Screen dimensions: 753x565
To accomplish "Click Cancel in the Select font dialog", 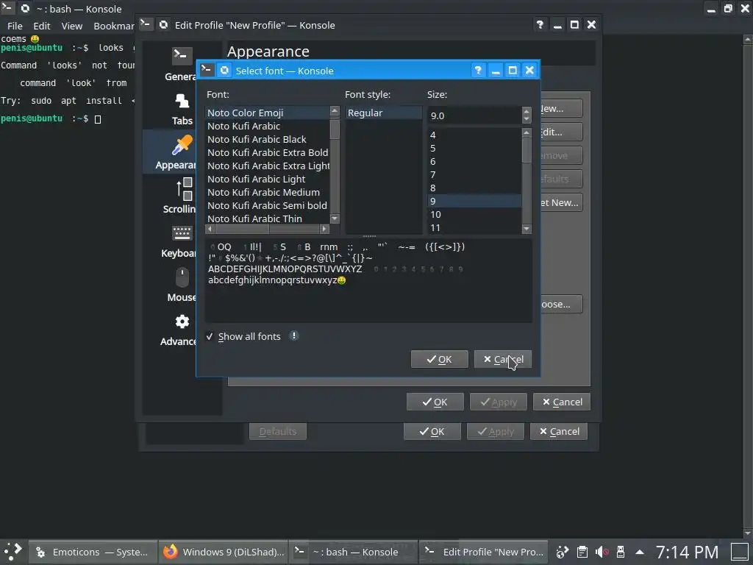I will (x=503, y=359).
